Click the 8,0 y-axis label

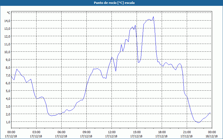[8, 67]
